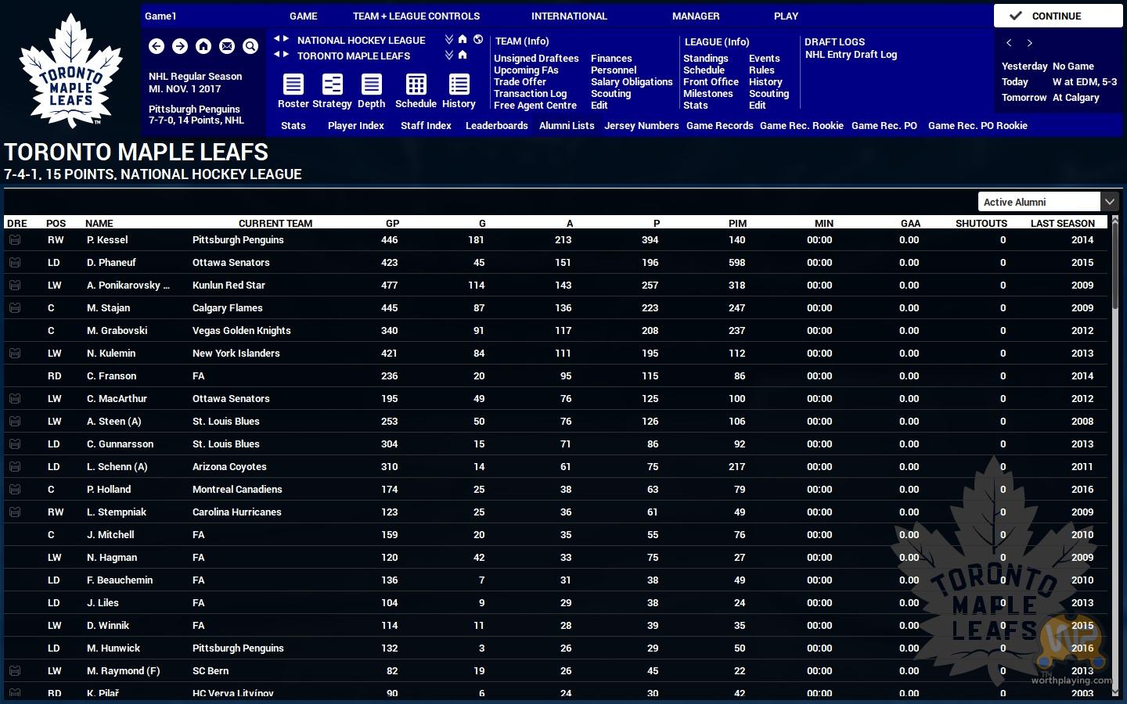Open the Trade Offer link
This screenshot has height=704, width=1127.
click(x=520, y=81)
